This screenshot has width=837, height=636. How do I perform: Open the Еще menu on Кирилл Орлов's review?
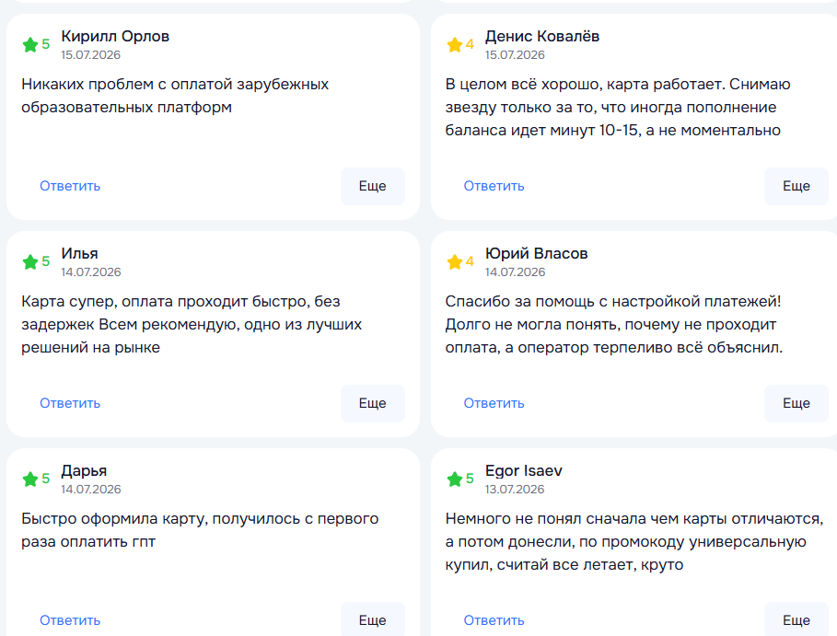(x=373, y=186)
